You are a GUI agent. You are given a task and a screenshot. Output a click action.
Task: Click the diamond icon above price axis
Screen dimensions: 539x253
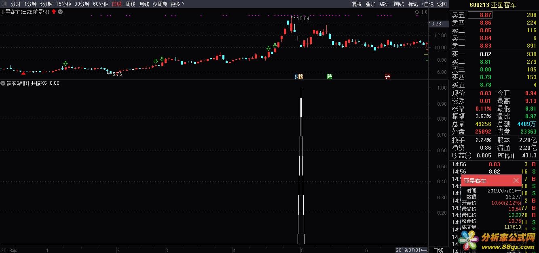coord(417,12)
